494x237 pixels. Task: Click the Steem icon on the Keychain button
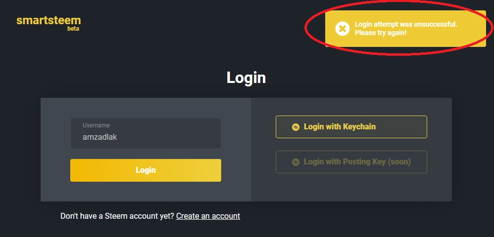(x=296, y=127)
